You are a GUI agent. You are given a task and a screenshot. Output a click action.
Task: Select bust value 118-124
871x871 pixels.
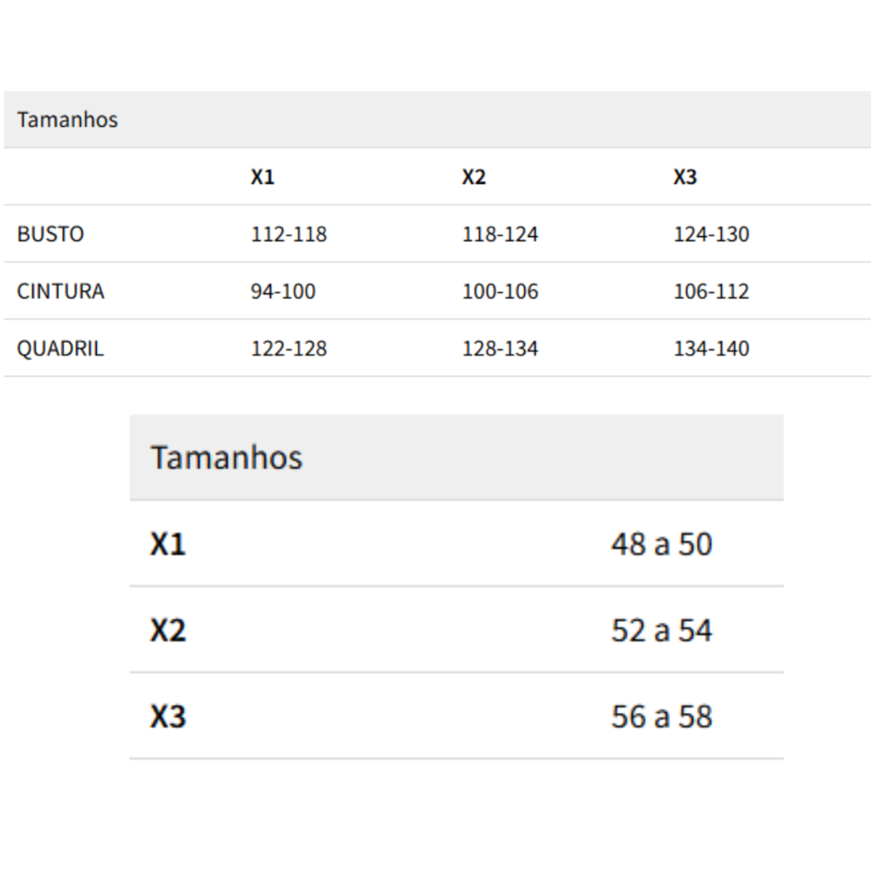click(x=500, y=234)
